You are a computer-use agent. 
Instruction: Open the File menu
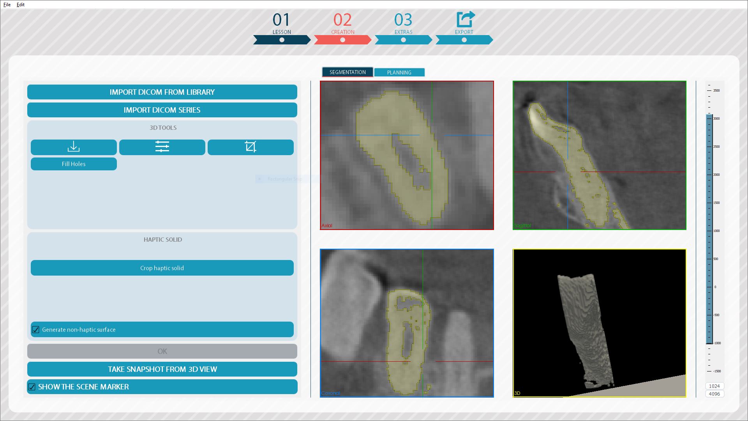pos(7,5)
